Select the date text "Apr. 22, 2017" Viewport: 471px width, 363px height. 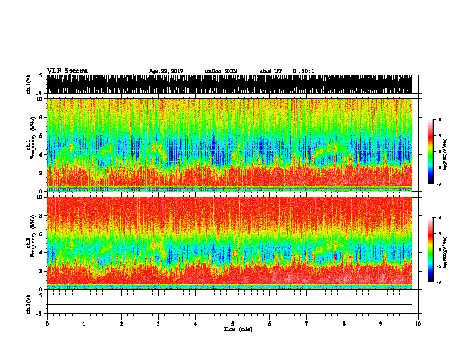coord(166,71)
